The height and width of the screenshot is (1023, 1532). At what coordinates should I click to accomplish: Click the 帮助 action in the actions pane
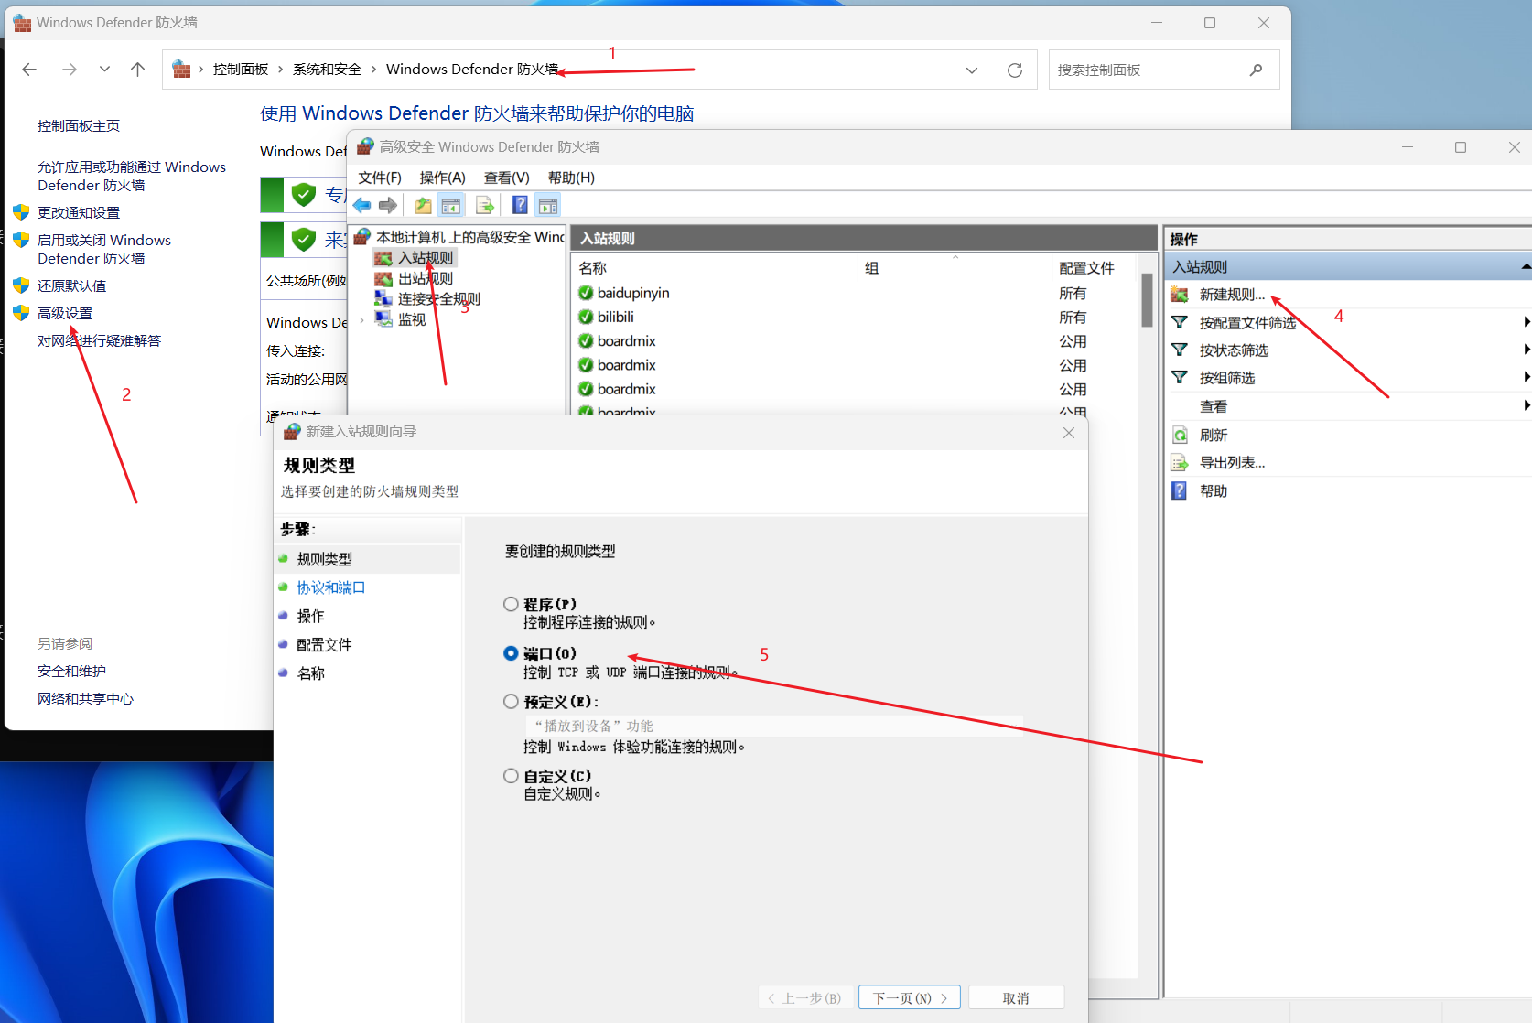pyautogui.click(x=1214, y=491)
